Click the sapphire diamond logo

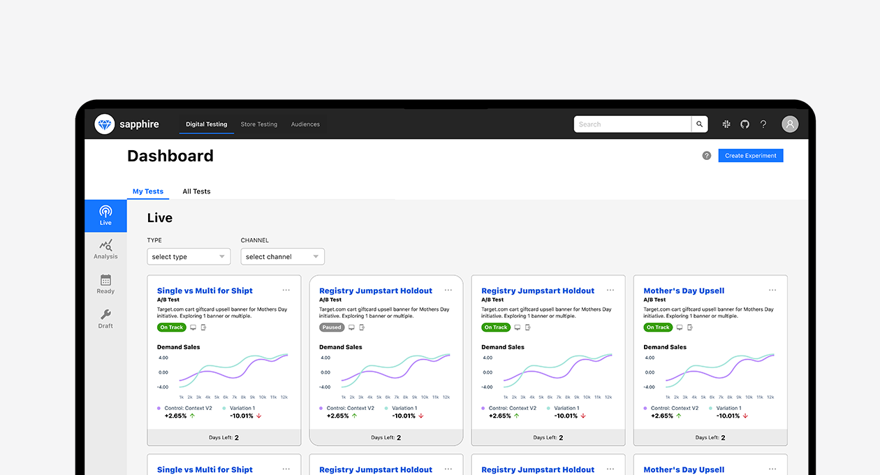pos(105,124)
